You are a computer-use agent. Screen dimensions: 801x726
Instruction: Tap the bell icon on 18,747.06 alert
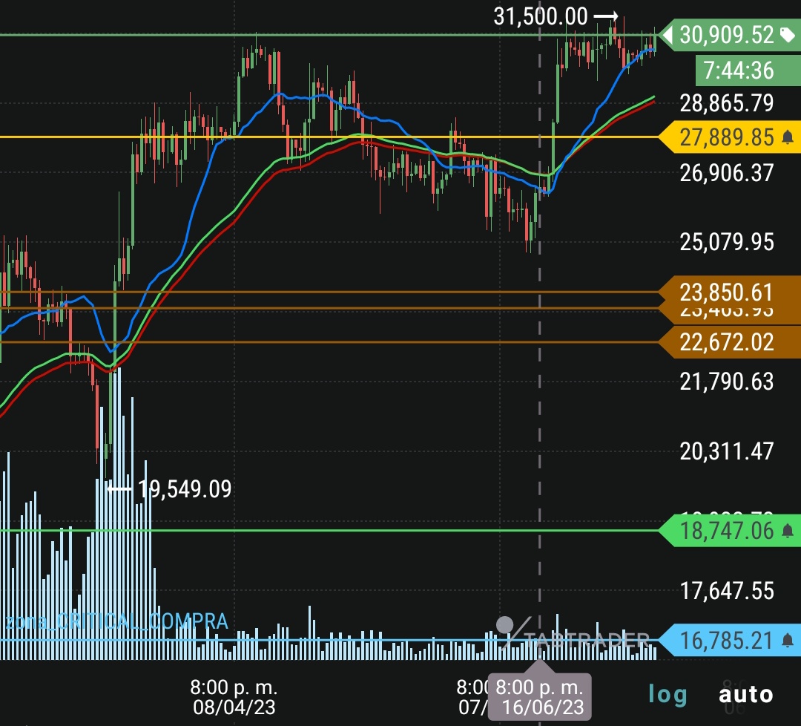click(x=788, y=531)
